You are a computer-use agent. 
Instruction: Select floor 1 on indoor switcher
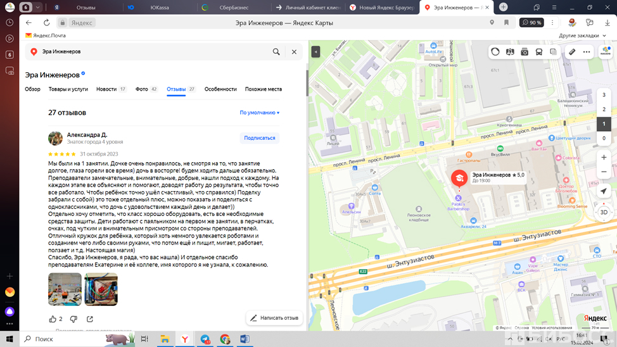click(x=604, y=124)
